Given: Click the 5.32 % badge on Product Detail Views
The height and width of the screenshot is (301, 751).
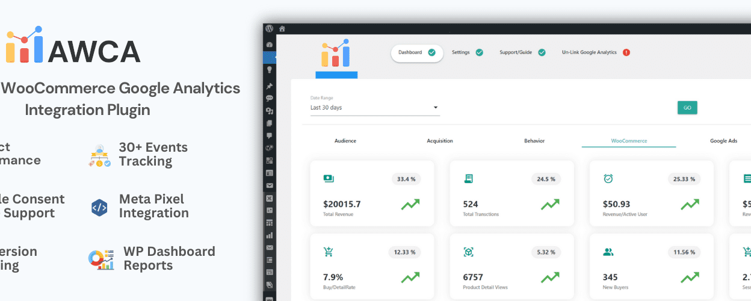Looking at the screenshot, I should [x=546, y=252].
